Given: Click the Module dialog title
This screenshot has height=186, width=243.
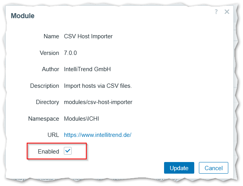Looking at the screenshot, I should pos(22,16).
